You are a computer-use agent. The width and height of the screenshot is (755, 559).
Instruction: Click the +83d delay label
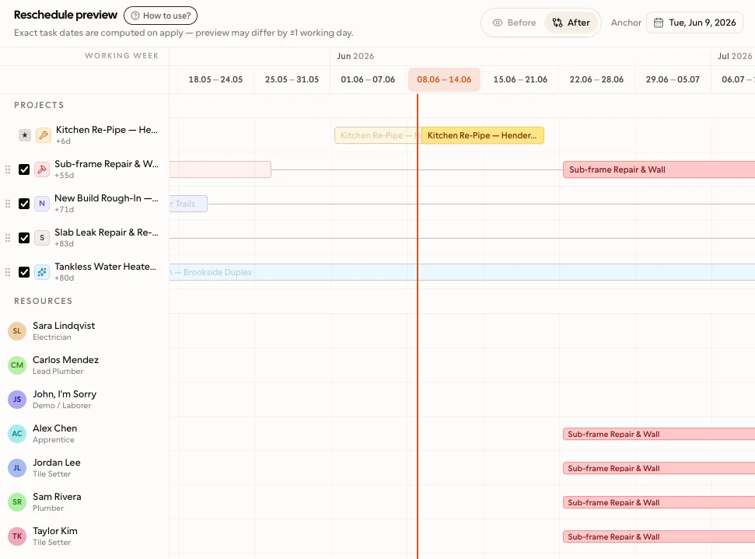tap(64, 243)
